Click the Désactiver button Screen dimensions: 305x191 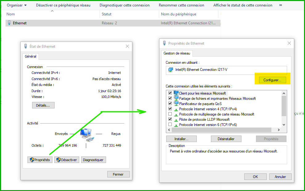pos(67,160)
